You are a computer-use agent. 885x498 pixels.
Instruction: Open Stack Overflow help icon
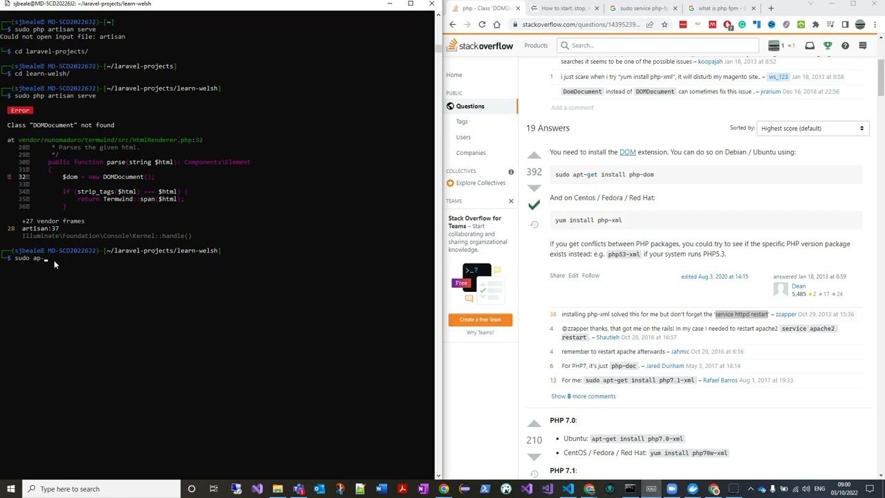coord(845,46)
